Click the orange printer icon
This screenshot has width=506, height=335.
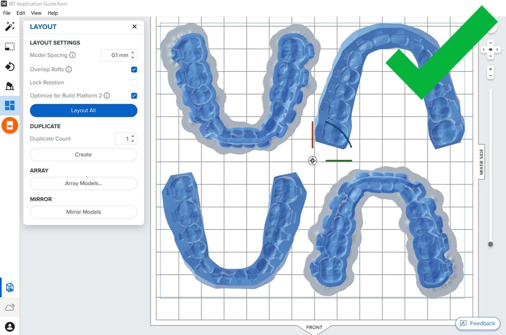10,125
